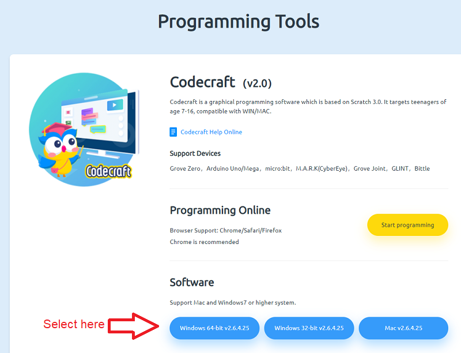Click 'Grove Zero' in supported devices
The image size is (461, 353).
click(185, 168)
